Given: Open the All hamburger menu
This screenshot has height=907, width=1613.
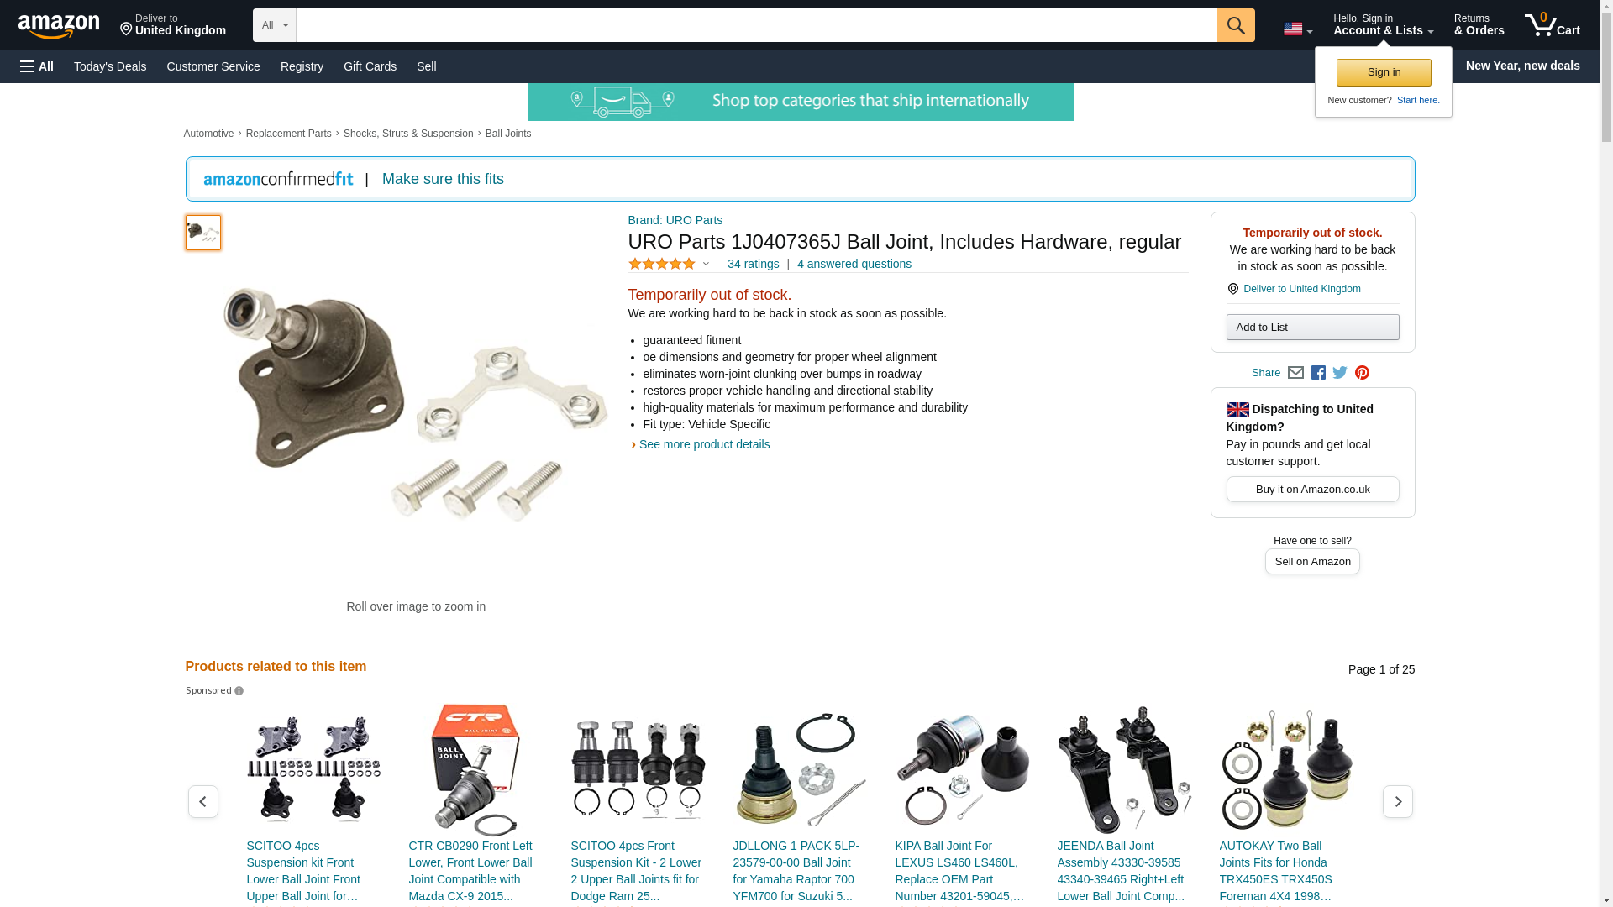Looking at the screenshot, I should 37,66.
